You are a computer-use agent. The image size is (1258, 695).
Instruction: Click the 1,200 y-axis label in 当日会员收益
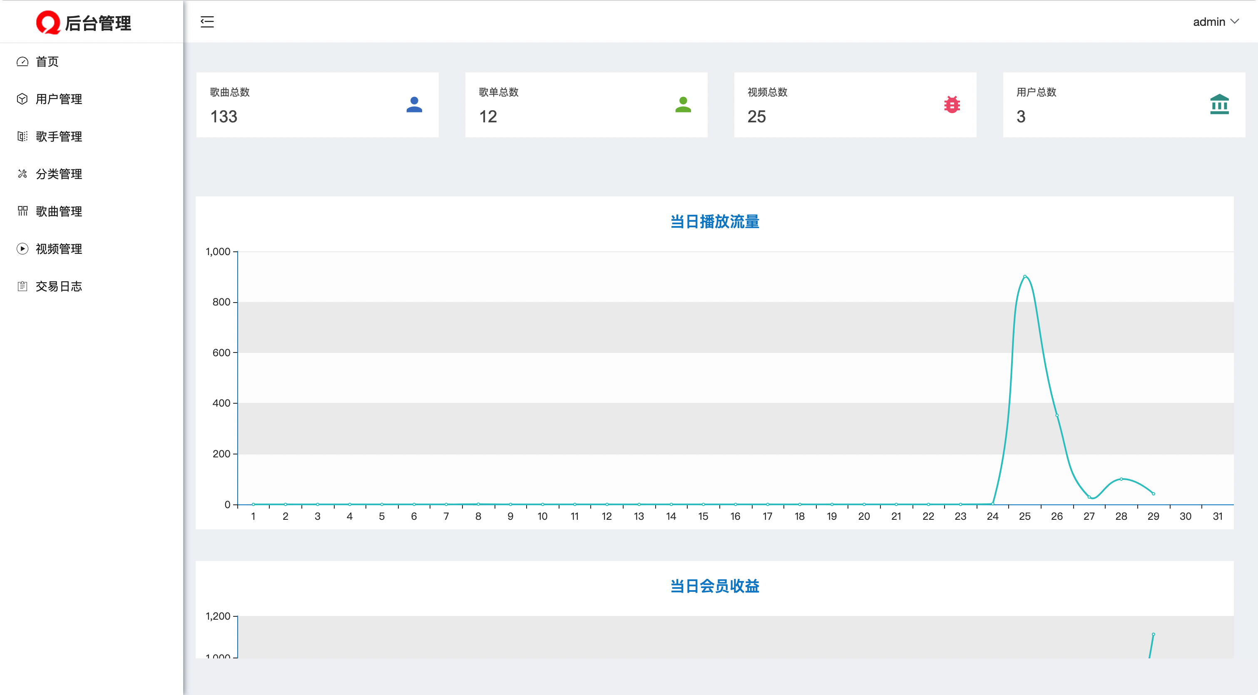(x=218, y=616)
